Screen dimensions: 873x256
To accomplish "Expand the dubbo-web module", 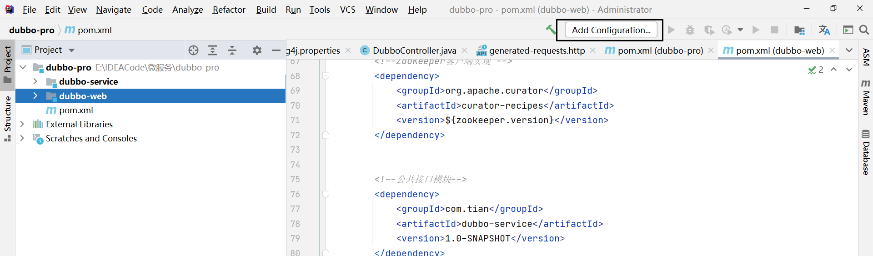I will click(x=35, y=96).
